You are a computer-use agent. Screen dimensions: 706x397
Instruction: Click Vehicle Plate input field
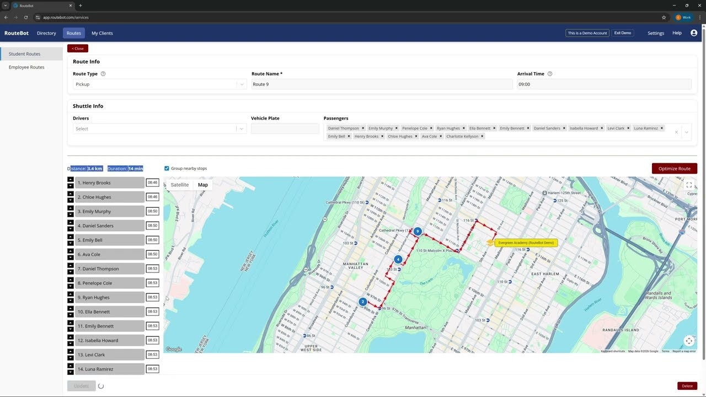coord(285,128)
